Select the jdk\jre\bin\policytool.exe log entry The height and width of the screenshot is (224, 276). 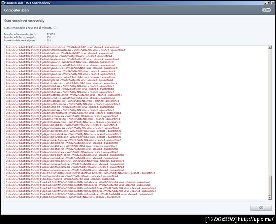(64, 155)
